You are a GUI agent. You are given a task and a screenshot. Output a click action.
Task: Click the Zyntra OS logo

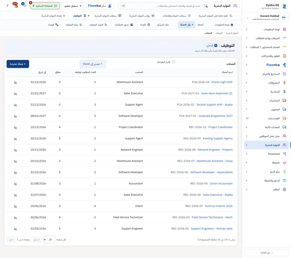284,6
